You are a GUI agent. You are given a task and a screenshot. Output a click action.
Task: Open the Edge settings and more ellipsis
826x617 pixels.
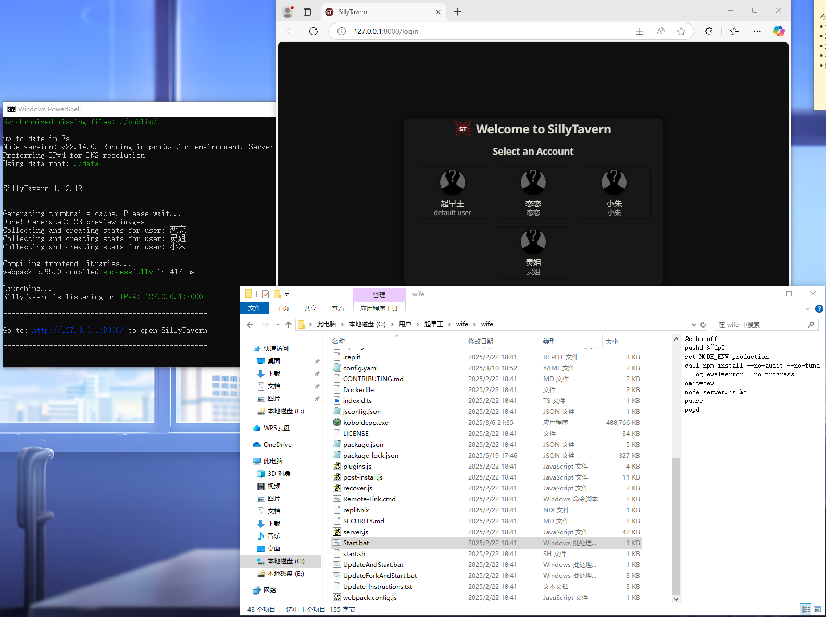pos(757,31)
